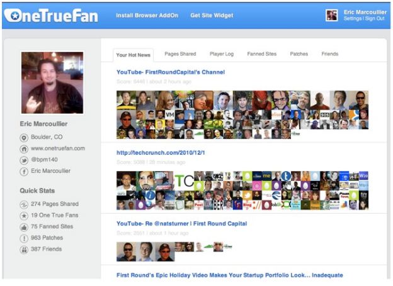The height and width of the screenshot is (286, 393).
Task: Open the Player Log tab
Action: coord(222,54)
